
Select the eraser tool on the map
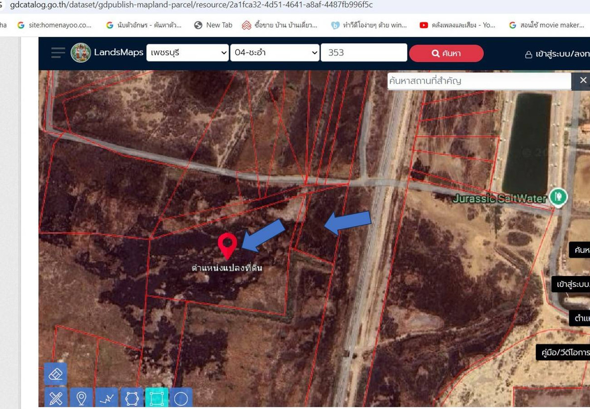56,374
